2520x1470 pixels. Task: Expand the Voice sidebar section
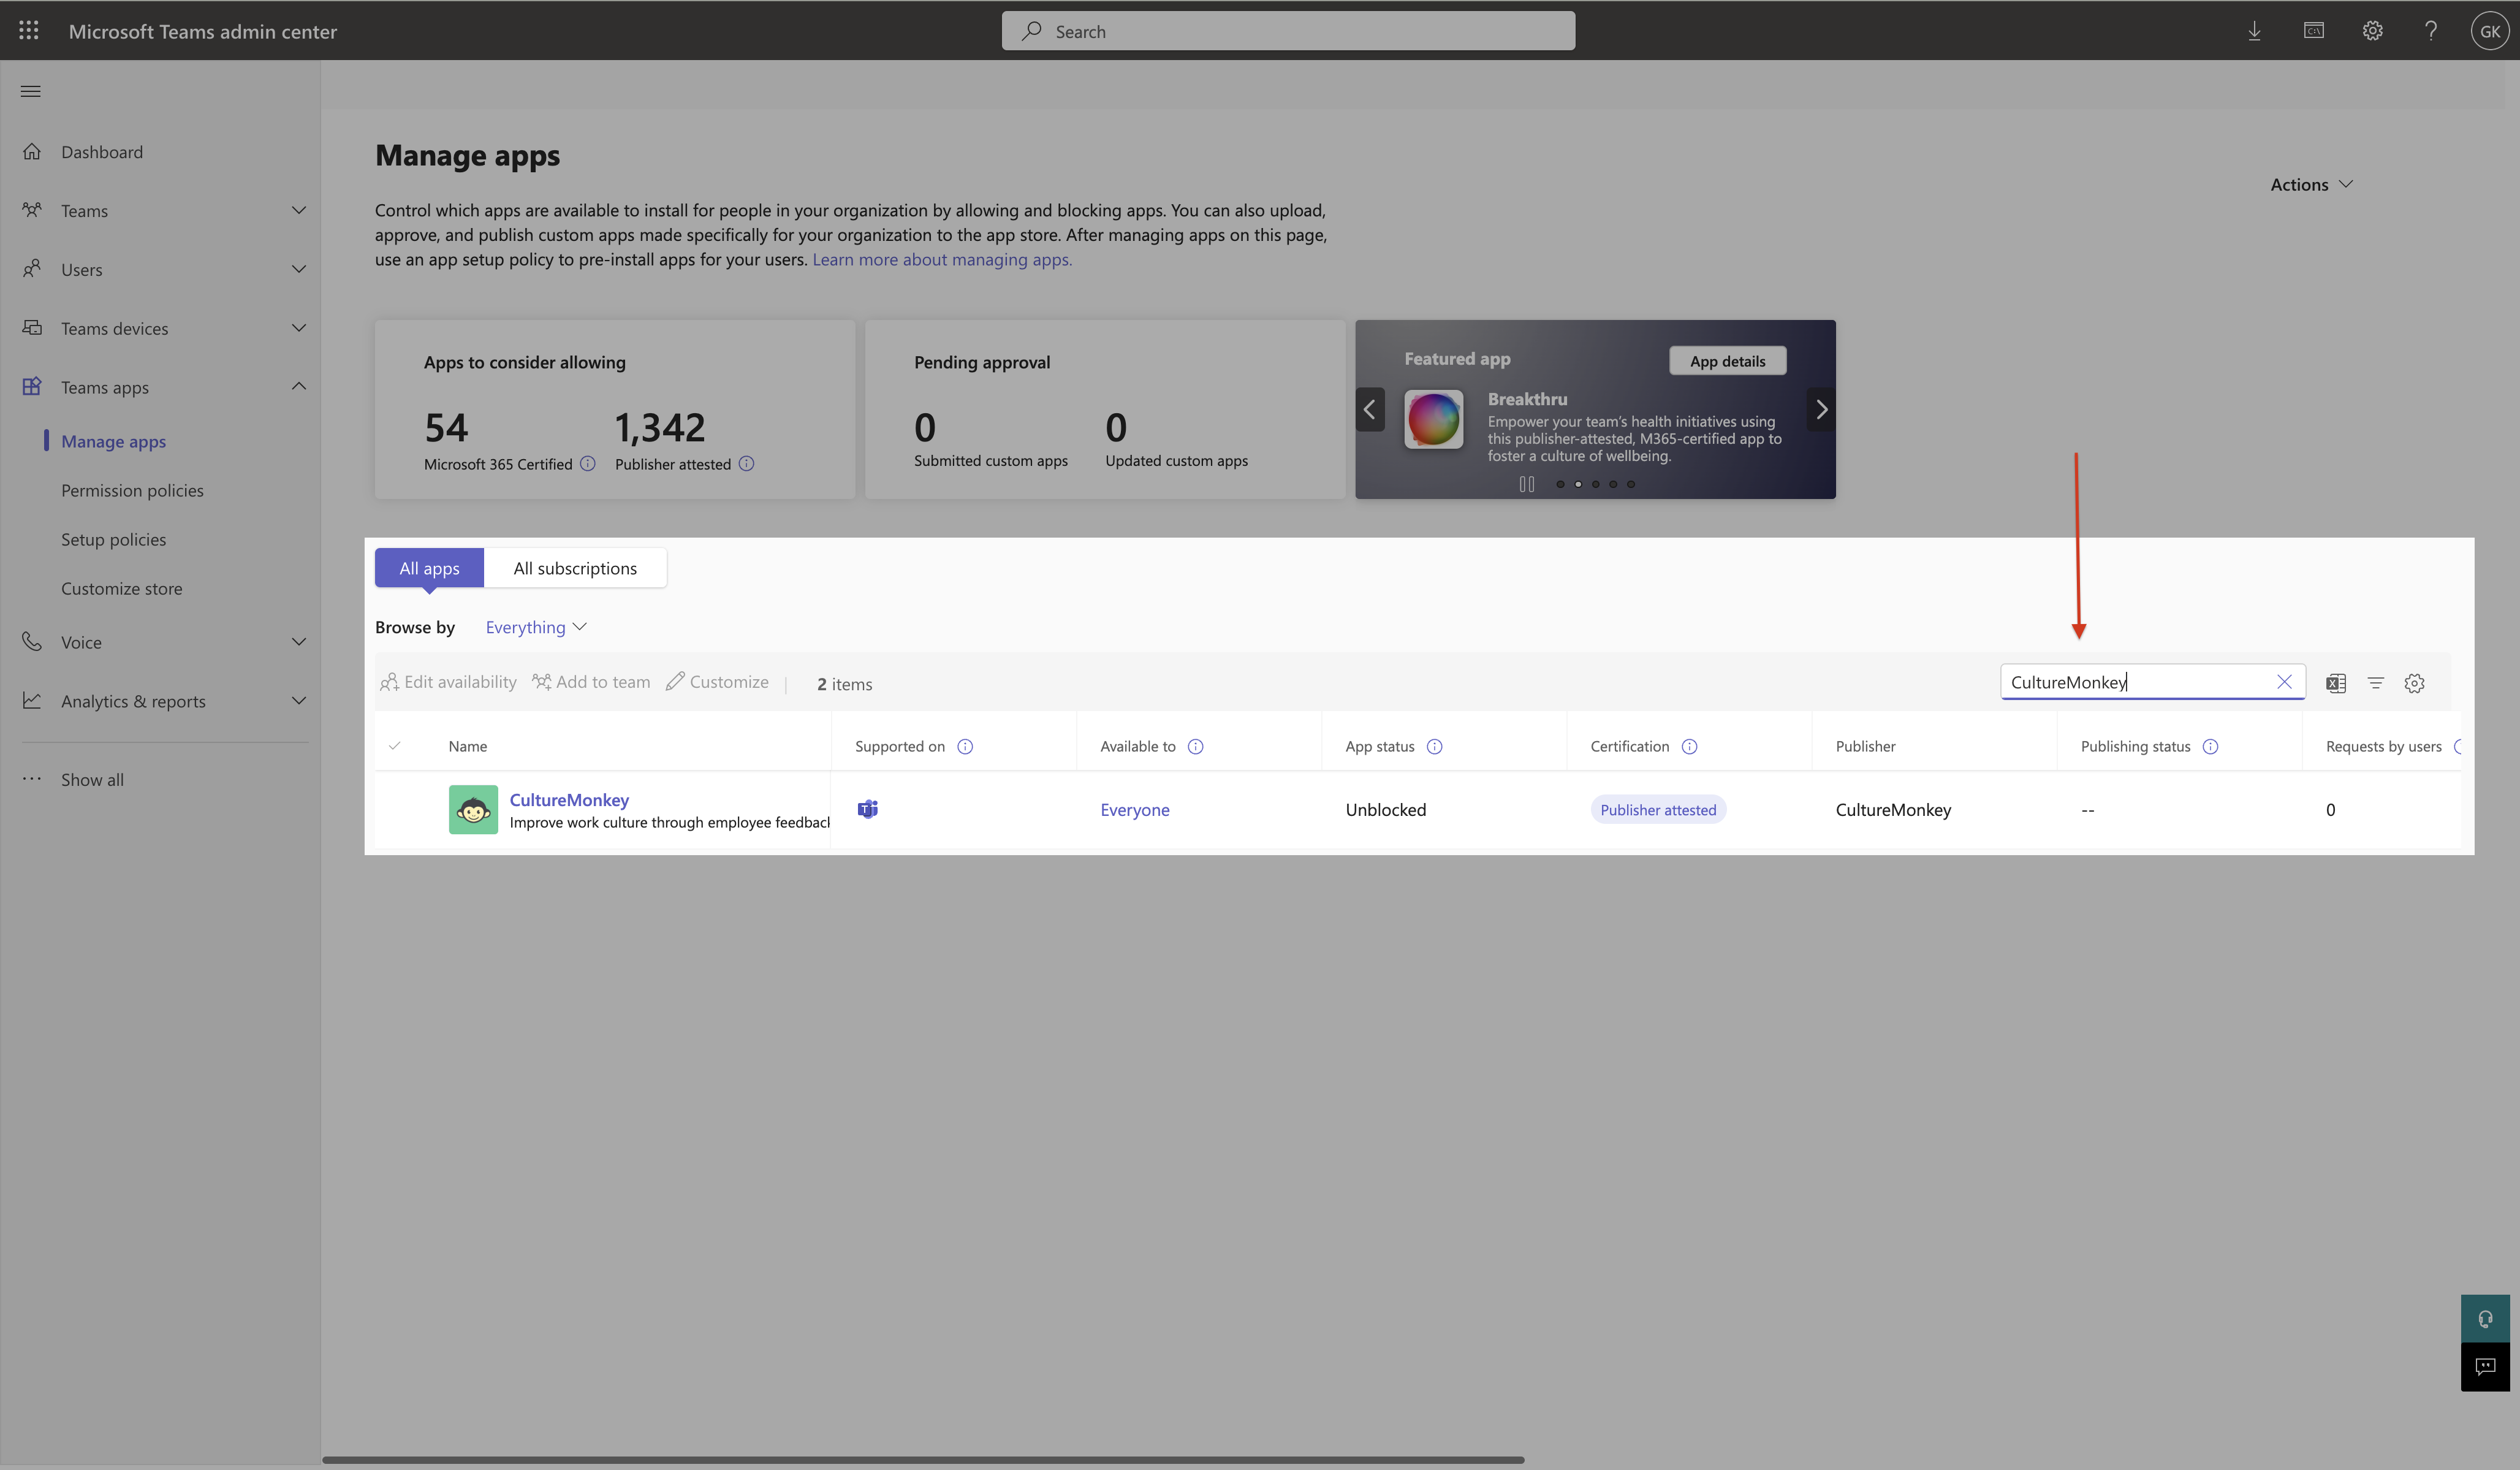click(x=298, y=642)
